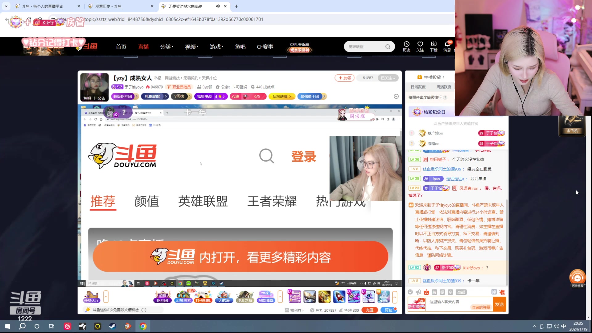
Task: Open the danmaku text style crown icon
Action: (x=426, y=292)
